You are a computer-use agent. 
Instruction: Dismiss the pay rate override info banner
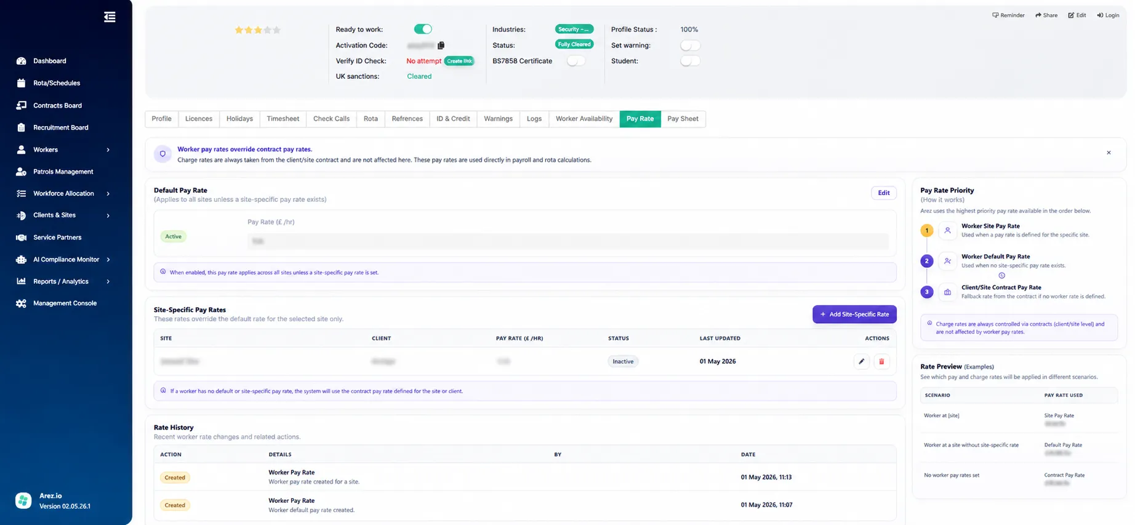(1109, 153)
